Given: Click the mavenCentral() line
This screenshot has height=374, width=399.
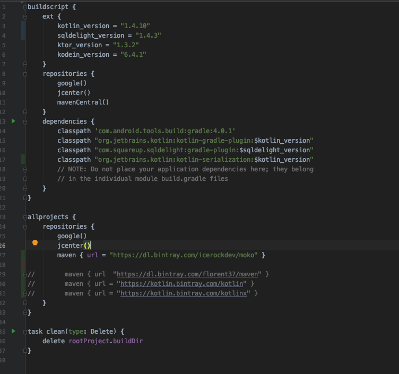Looking at the screenshot, I should click(83, 102).
